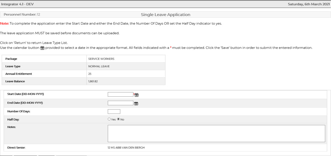
Task: Set Half Day to Yes
Action: pos(109,119)
